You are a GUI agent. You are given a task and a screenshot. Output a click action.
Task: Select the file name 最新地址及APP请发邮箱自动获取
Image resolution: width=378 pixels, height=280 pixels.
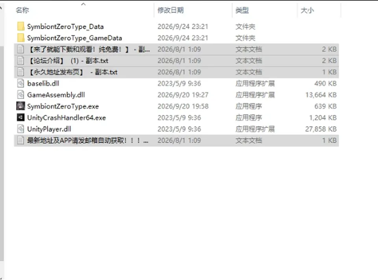(x=88, y=140)
